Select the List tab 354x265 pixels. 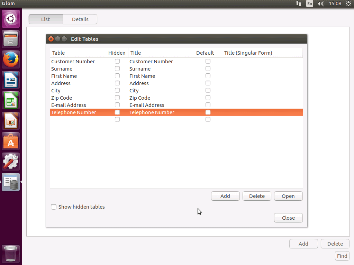tap(46, 19)
